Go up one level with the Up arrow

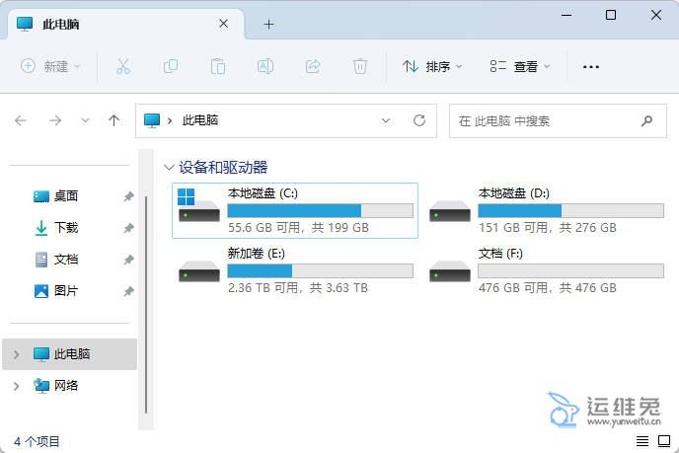coord(113,120)
